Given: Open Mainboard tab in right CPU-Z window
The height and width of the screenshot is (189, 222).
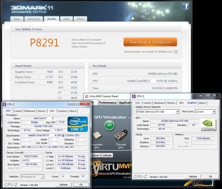Looking at the screenshot, I should [159, 103].
